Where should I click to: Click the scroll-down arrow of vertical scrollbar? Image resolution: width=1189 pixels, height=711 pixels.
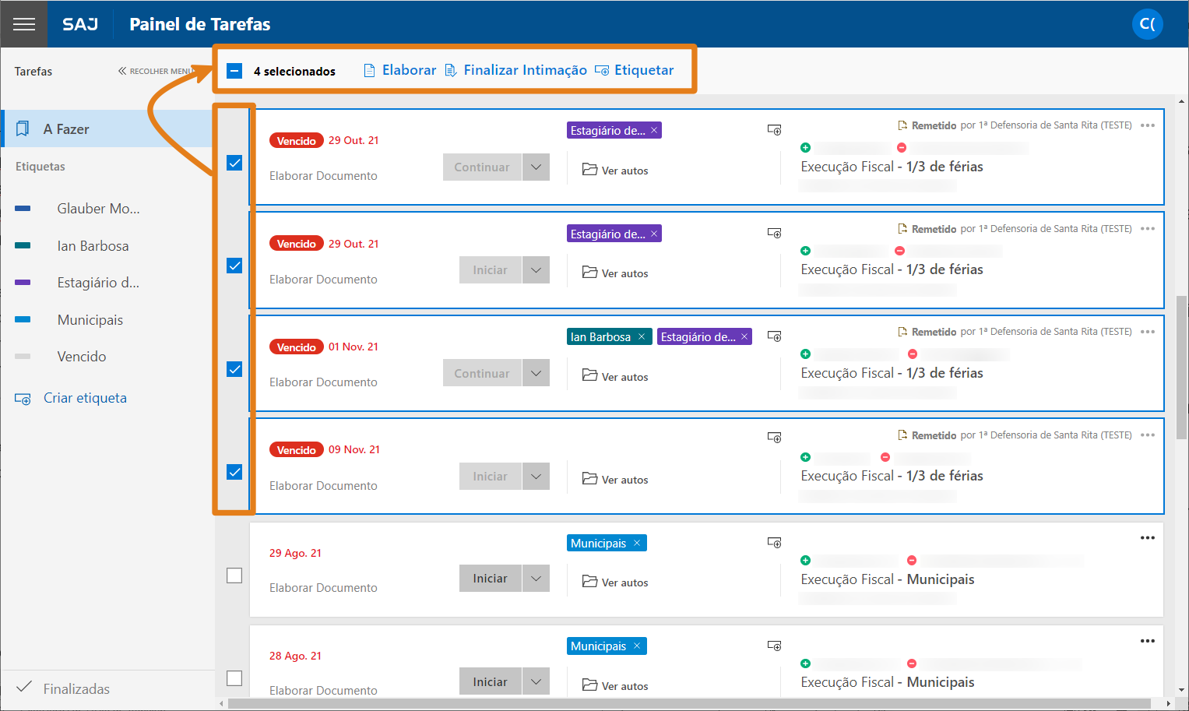click(x=1181, y=690)
